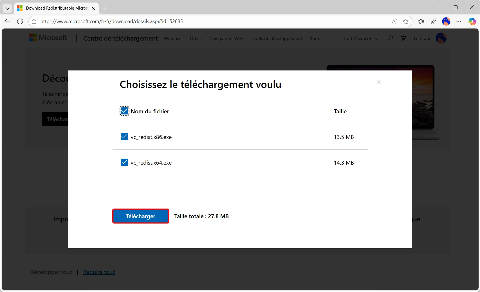480x292 pixels.
Task: Open the tab list dropdown arrow
Action: click(x=7, y=8)
